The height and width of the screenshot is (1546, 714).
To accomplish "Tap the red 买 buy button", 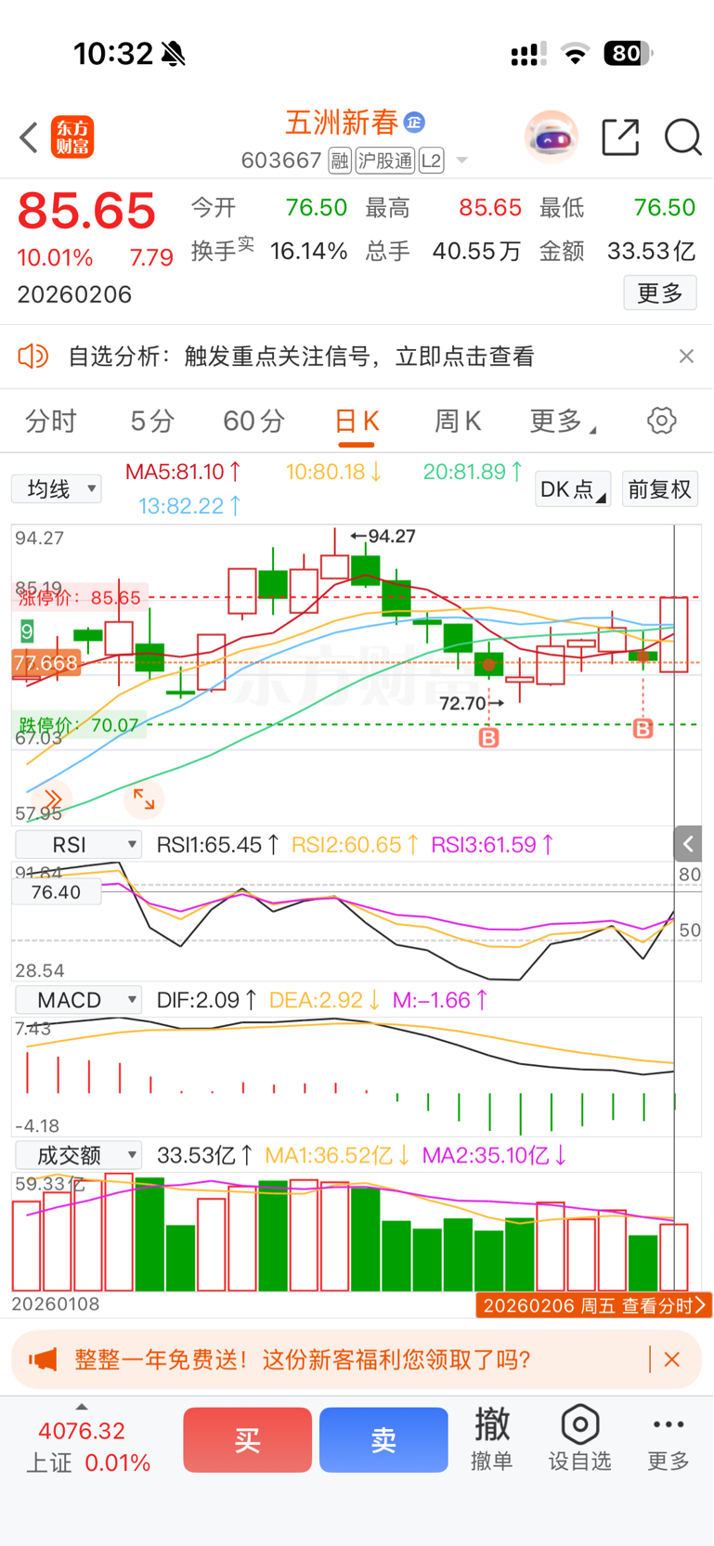I will coord(247,1439).
